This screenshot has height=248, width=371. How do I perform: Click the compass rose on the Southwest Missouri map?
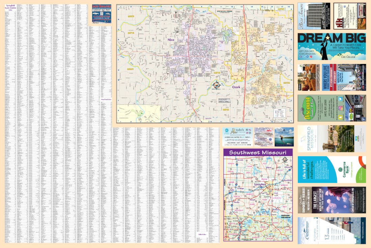285,160
